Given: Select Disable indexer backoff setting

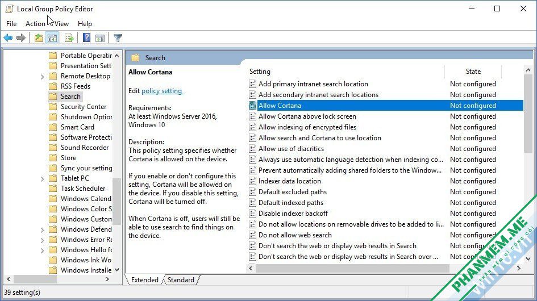Looking at the screenshot, I should click(x=293, y=214).
